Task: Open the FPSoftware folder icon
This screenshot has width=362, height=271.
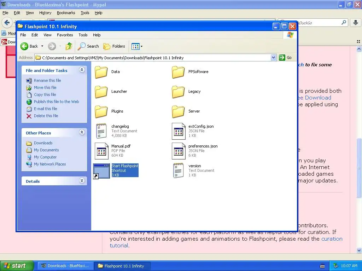Action: (178, 72)
